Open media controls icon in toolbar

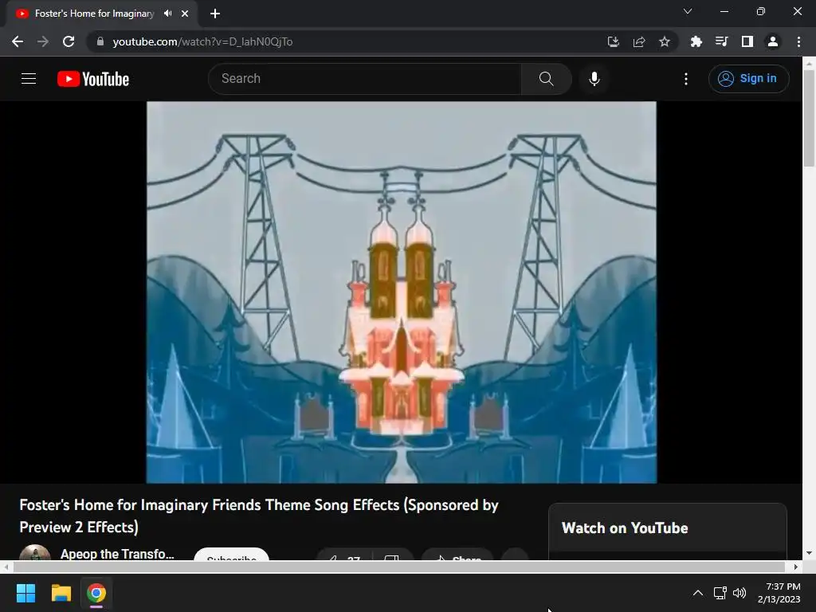point(721,41)
